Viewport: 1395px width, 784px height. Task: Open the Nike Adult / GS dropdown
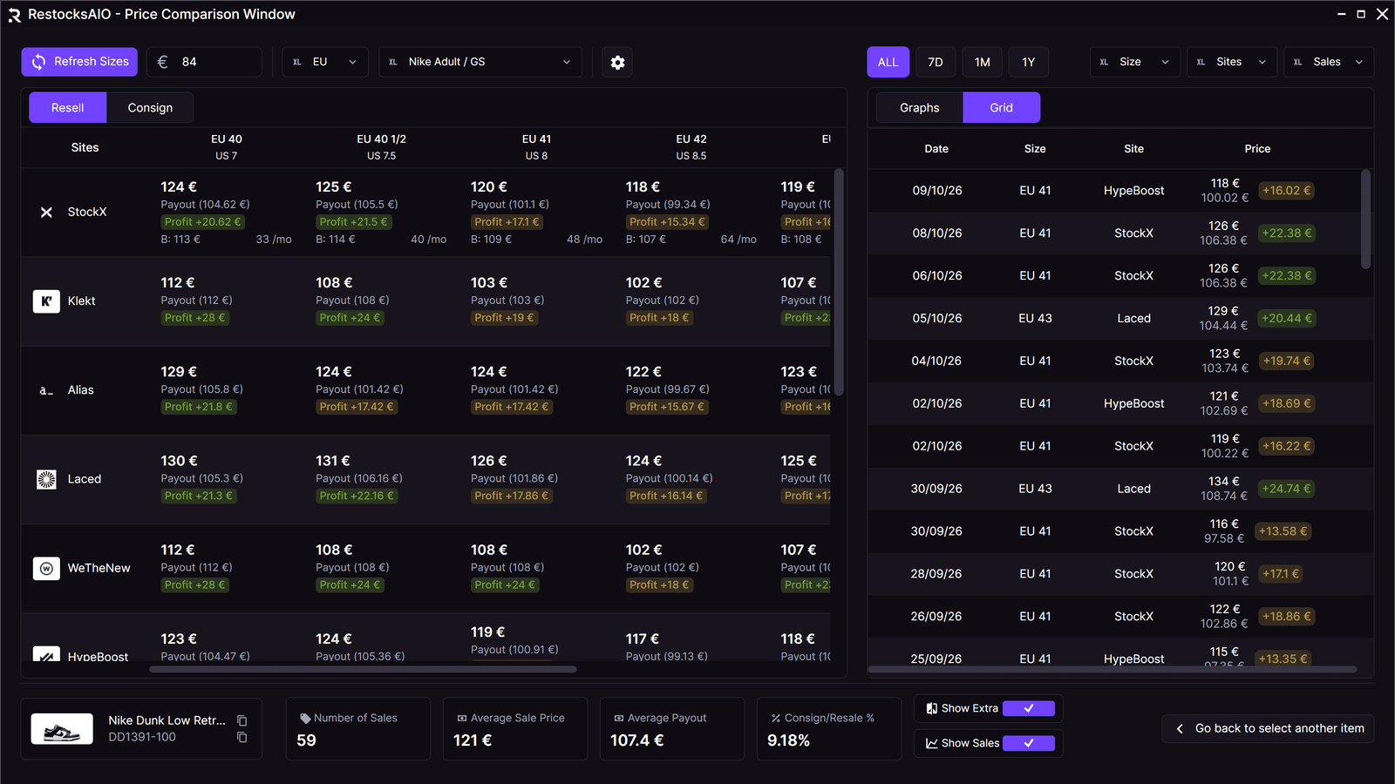click(x=480, y=62)
